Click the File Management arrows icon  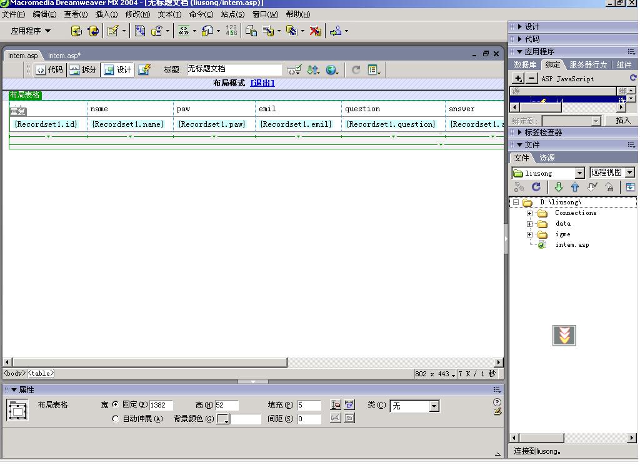point(313,70)
